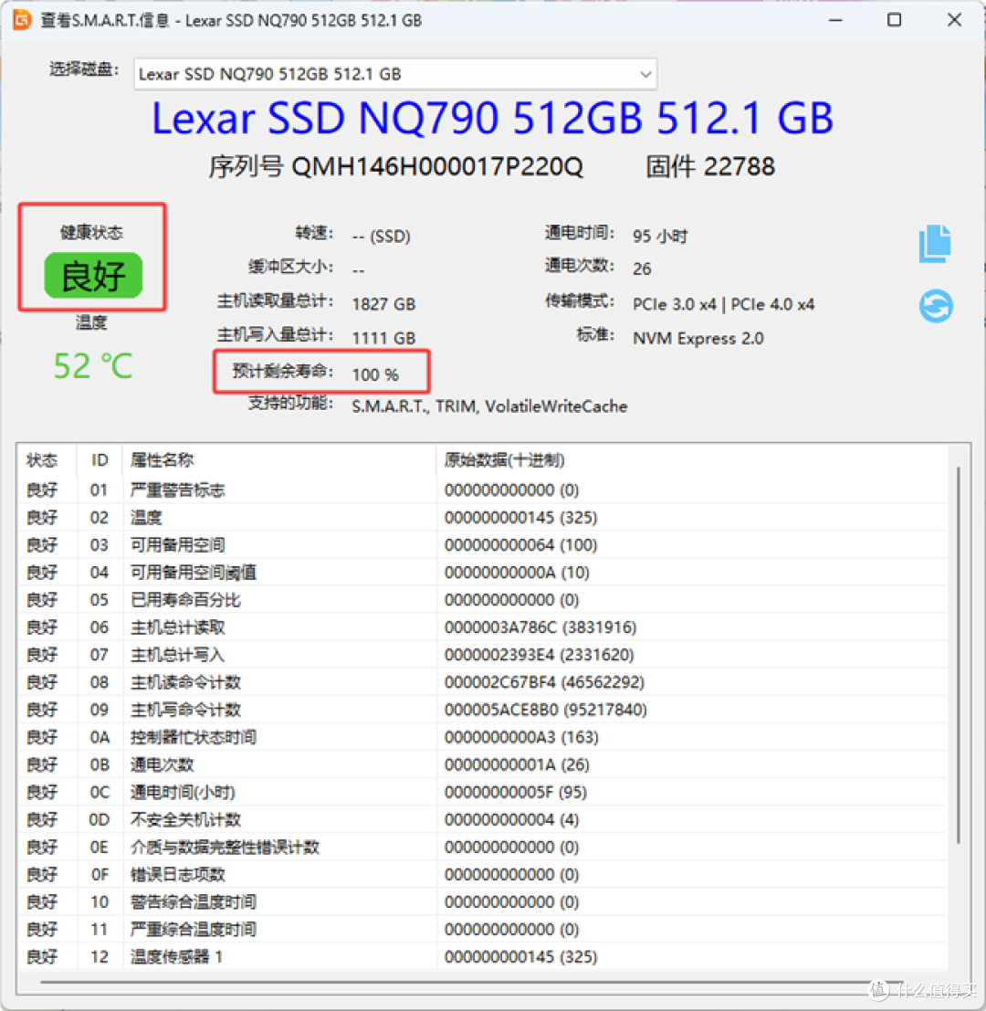Minimize the S.M.A.R.T. info window
Image resolution: width=986 pixels, height=1011 pixels.
click(x=835, y=20)
